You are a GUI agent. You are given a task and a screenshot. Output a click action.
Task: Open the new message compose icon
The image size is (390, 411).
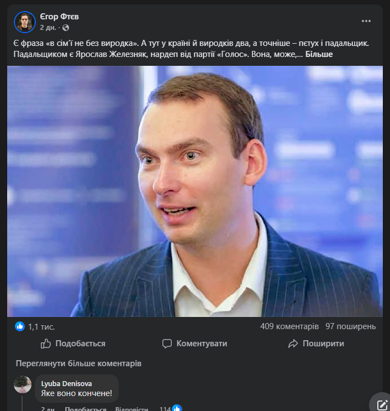tap(381, 404)
